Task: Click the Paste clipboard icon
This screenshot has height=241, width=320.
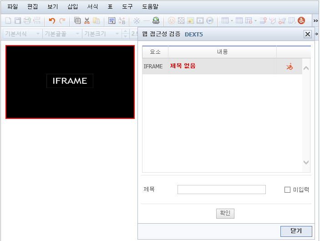Action: [97, 21]
